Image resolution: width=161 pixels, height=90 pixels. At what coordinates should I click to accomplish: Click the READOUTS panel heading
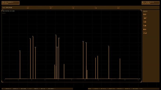[145, 11]
